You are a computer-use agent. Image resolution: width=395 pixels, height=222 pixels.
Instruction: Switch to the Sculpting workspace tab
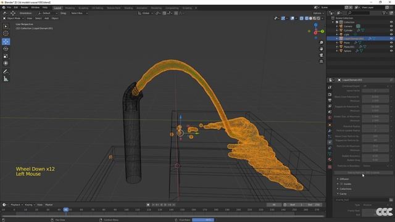[x=83, y=8]
